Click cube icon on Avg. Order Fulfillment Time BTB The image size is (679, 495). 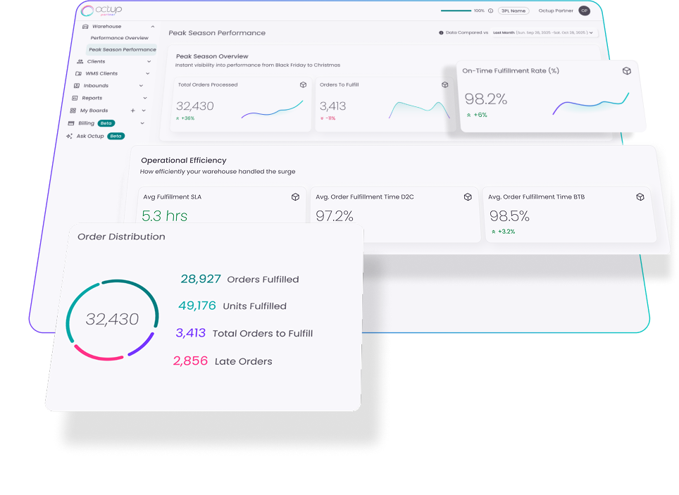[640, 197]
